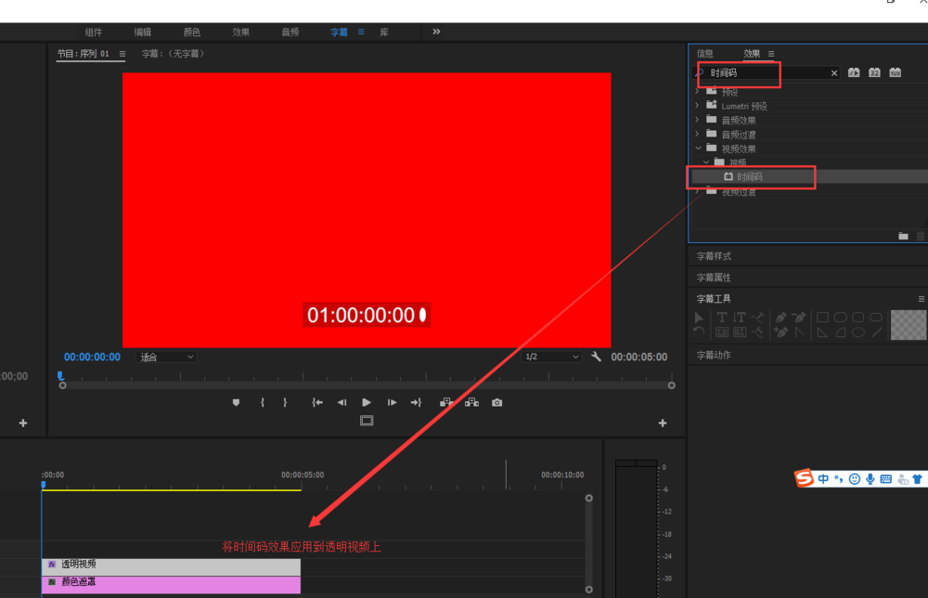Switch to the 信息 tab
Image resolution: width=928 pixels, height=598 pixels.
click(705, 53)
